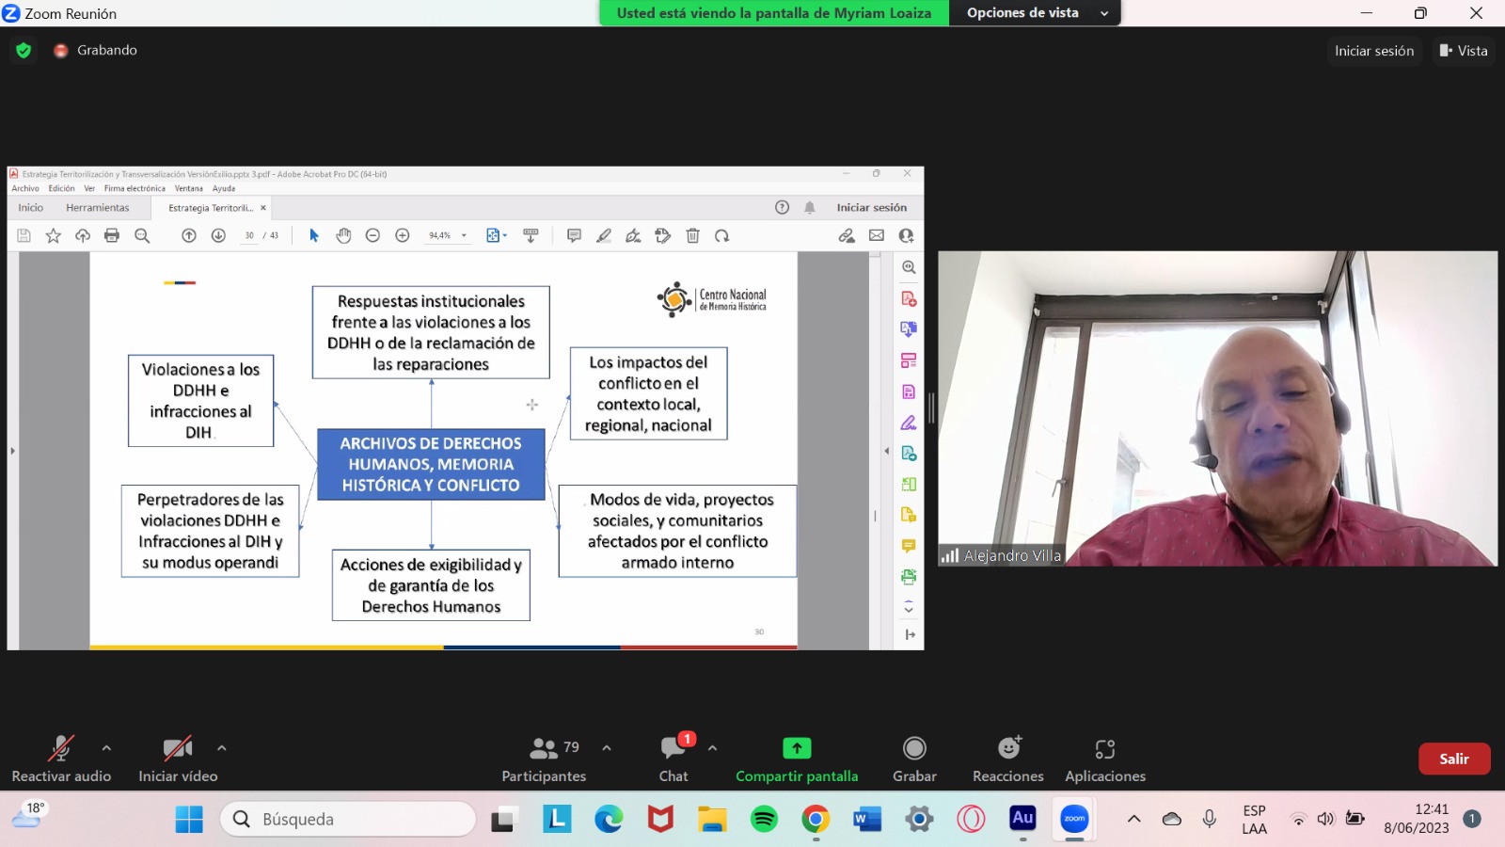
Task: Open Firma electrónica menu in Acrobat
Action: tap(135, 188)
